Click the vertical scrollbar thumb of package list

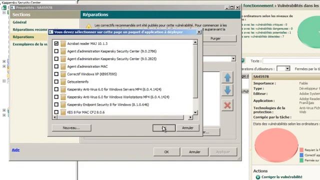pos(195,71)
